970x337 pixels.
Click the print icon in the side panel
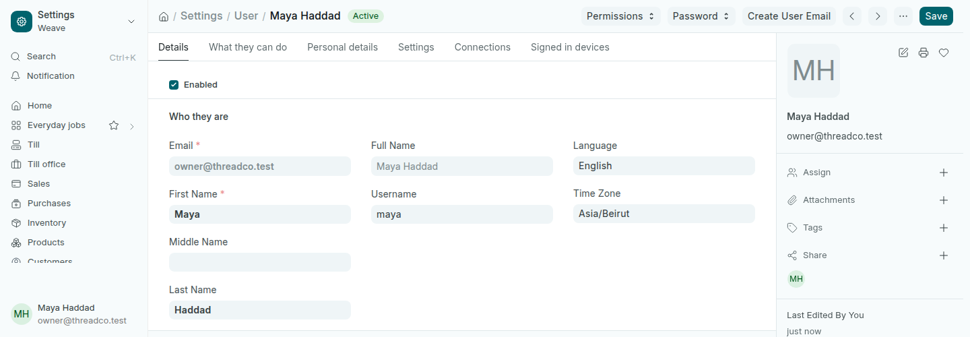click(924, 53)
